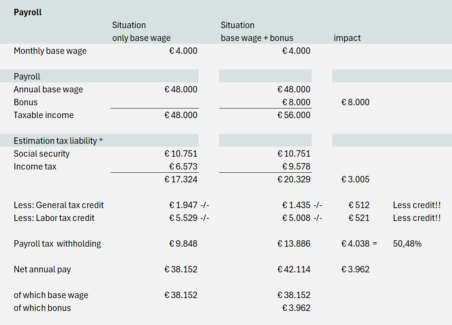Screen dimensions: 452x325
Task: Click the 'Social security' row label
Action: coord(41,154)
